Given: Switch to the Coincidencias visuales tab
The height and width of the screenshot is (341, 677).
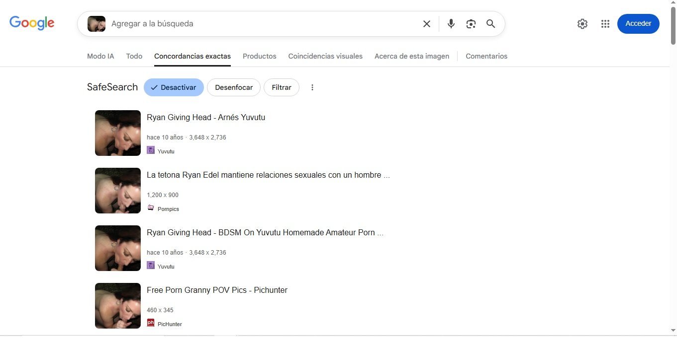Looking at the screenshot, I should (x=325, y=56).
